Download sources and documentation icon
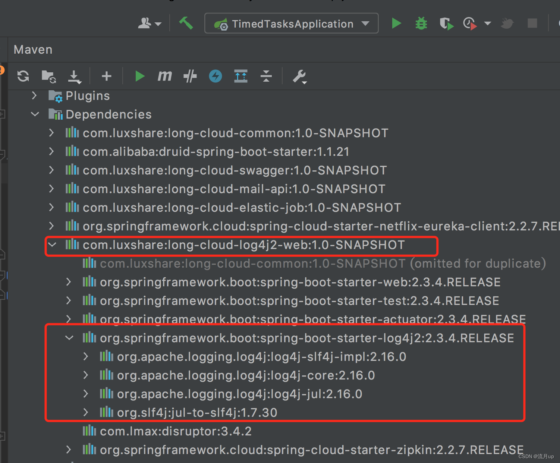The width and height of the screenshot is (560, 463). [75, 76]
